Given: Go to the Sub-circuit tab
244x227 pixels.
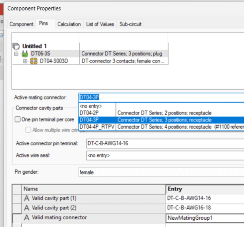Looking at the screenshot, I should (x=131, y=24).
